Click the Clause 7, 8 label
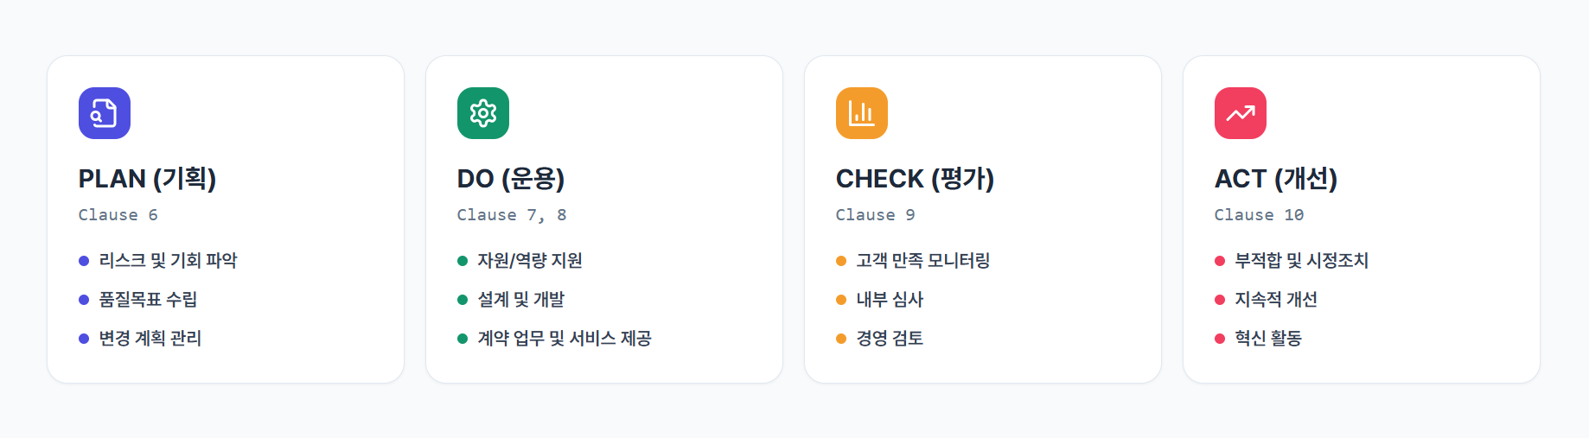Screen dimensions: 1589x438 (512, 215)
